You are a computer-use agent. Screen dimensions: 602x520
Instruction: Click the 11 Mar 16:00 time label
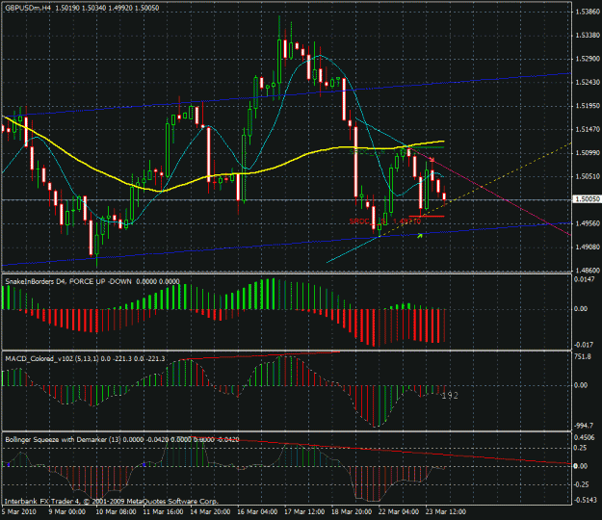(163, 512)
